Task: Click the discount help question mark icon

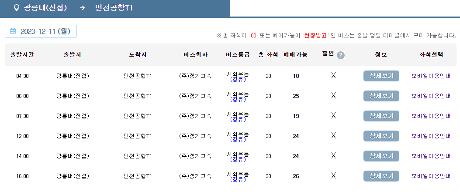Action: coord(341,55)
